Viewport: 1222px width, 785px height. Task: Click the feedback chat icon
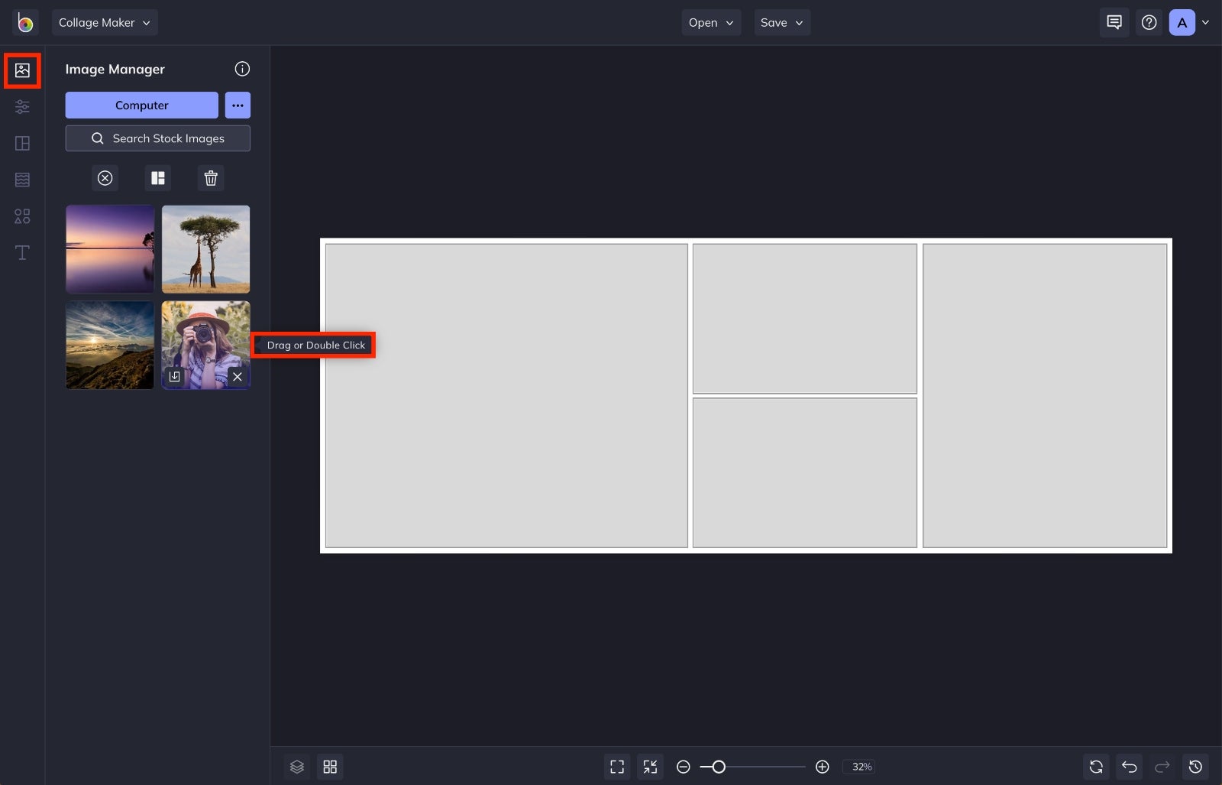1114,22
